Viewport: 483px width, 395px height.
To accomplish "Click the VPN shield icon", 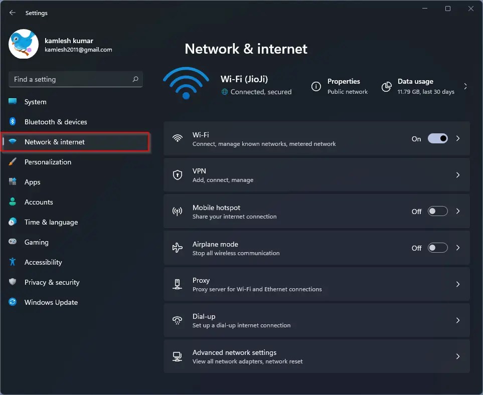I will 178,175.
